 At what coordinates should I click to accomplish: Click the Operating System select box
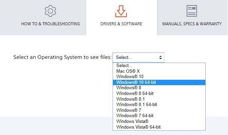tap(138, 58)
